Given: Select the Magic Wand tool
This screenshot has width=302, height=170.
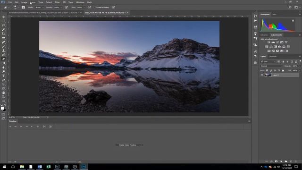Looking at the screenshot, I should click(x=3, y=30).
